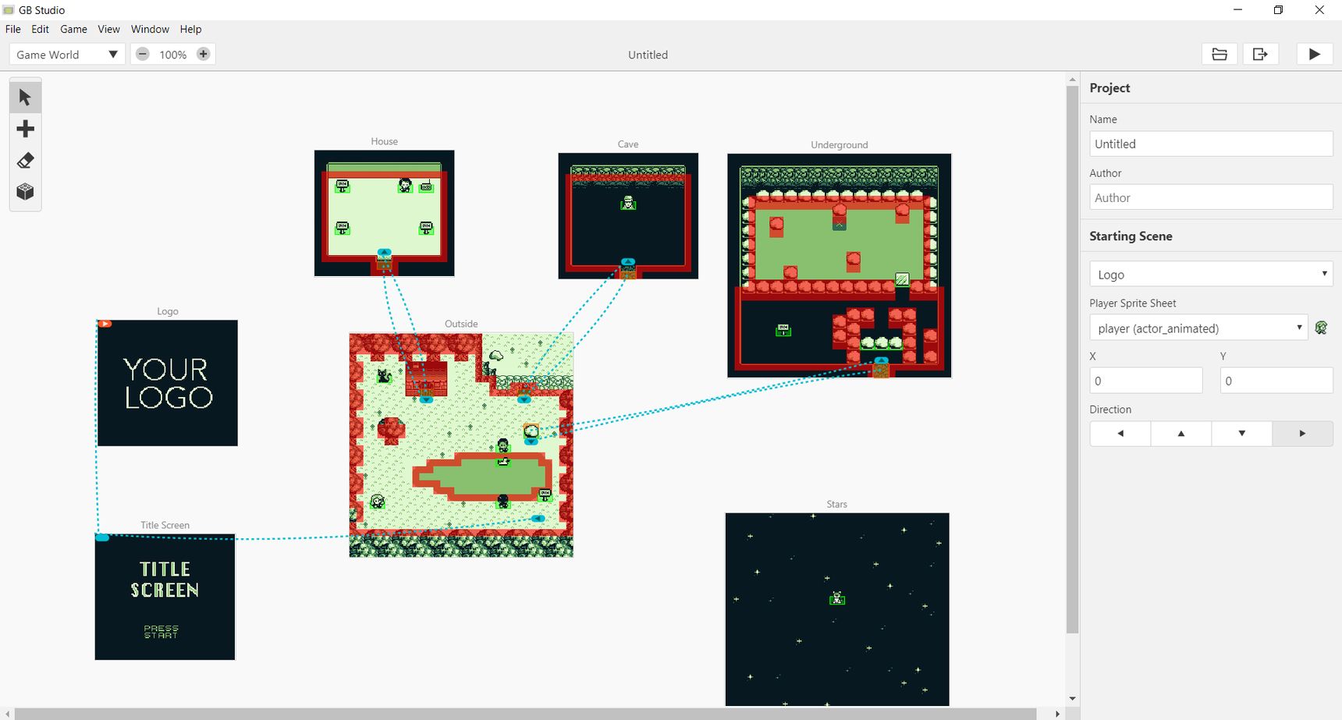Image resolution: width=1342 pixels, height=720 pixels.
Task: Click the scroll down arrow
Action: point(1073,699)
